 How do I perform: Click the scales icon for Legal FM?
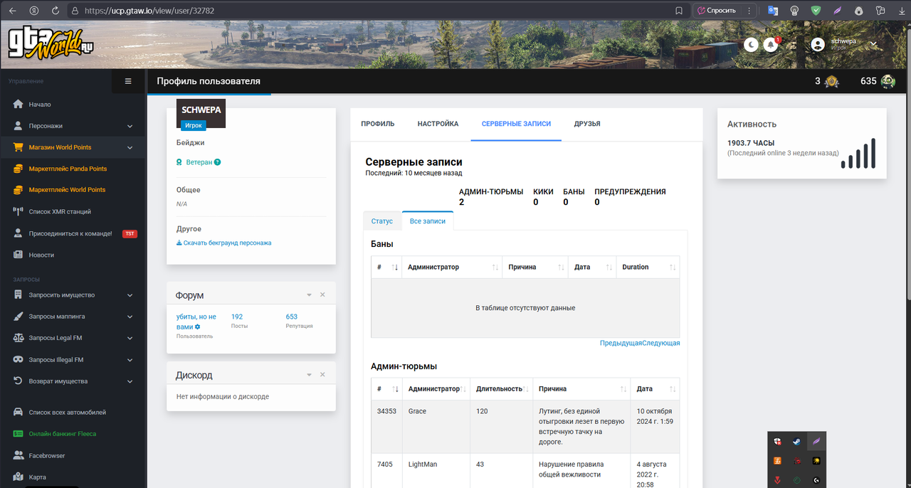[19, 338]
